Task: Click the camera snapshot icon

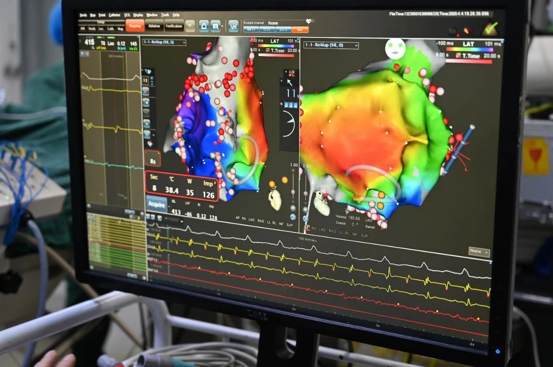Action: (215, 26)
